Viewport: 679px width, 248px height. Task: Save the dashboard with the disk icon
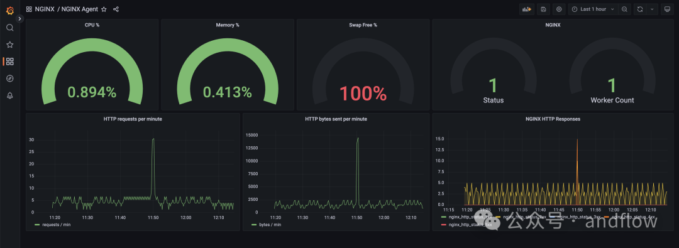click(x=543, y=9)
